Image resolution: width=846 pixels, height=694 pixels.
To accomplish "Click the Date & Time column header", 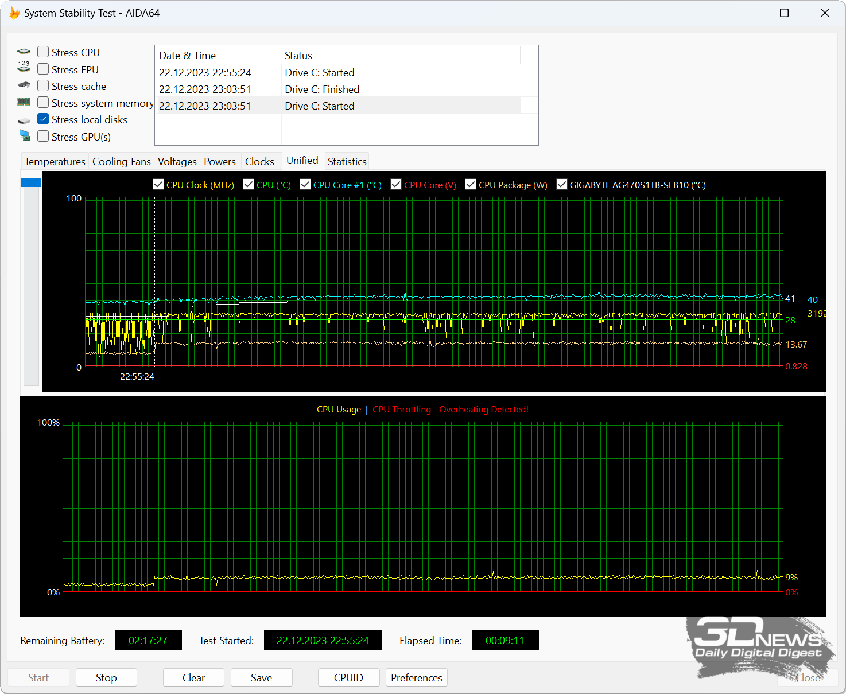I will coord(218,56).
